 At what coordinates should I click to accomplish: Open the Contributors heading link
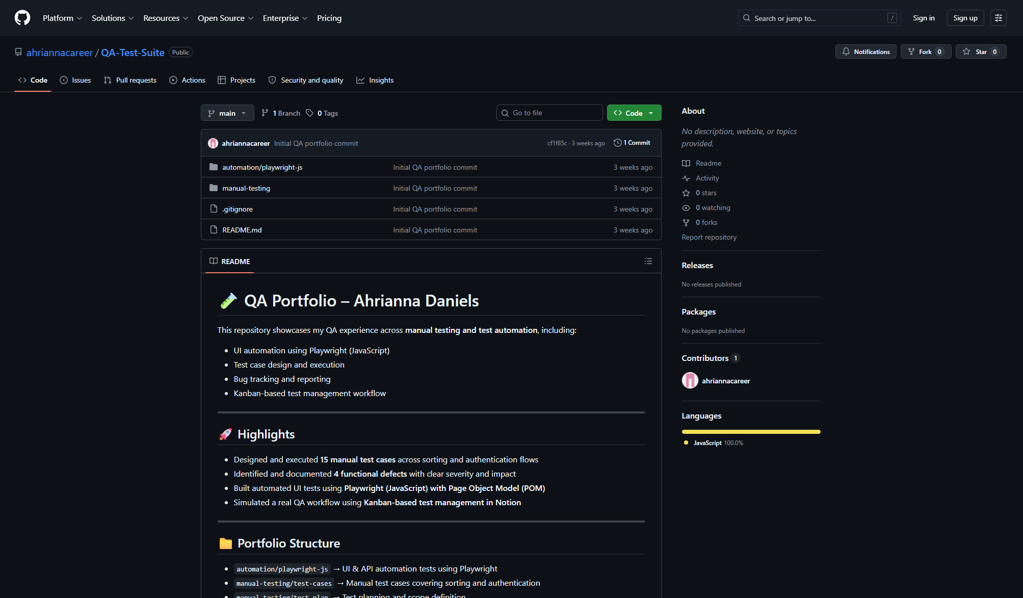click(x=711, y=358)
